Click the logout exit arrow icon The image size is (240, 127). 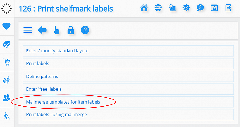click(x=228, y=8)
